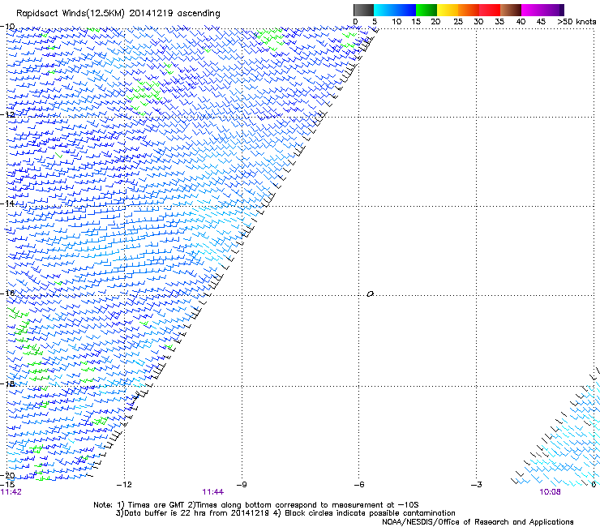The height and width of the screenshot is (527, 600).
Task: Click the '20' knots legend label
Action: click(x=435, y=22)
